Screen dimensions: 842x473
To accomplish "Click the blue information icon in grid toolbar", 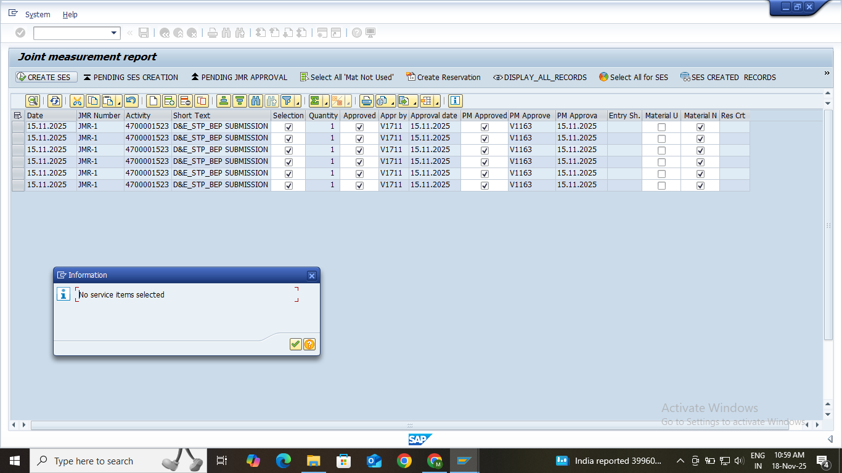I will pyautogui.click(x=456, y=101).
